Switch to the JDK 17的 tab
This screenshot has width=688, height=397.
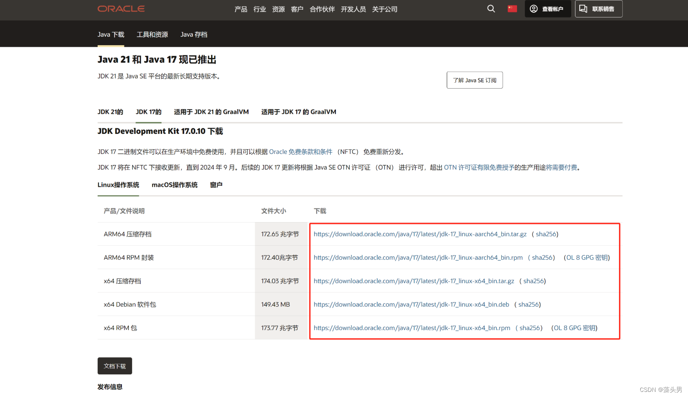tap(149, 112)
